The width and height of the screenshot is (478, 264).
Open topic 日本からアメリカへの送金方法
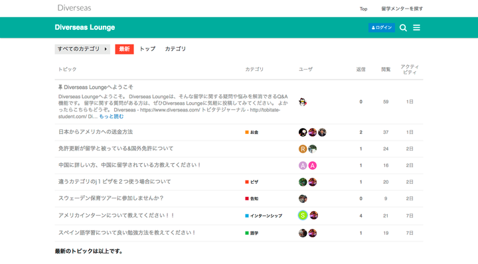(x=96, y=132)
